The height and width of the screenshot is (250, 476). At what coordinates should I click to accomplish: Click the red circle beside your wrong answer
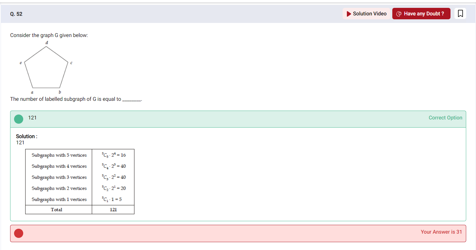pyautogui.click(x=19, y=233)
